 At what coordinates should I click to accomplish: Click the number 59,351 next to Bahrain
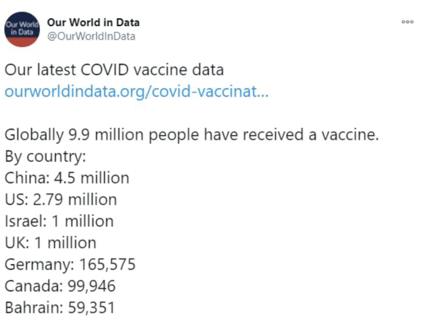91,308
